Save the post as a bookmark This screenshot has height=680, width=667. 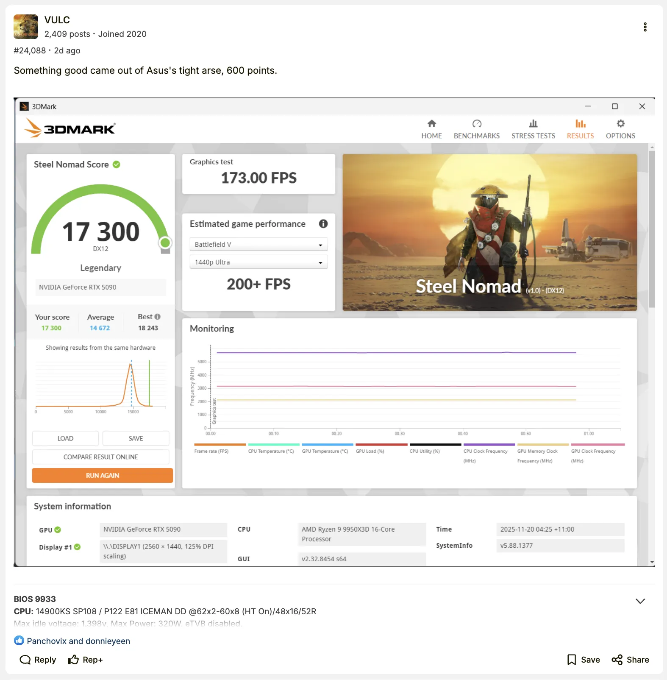584,660
